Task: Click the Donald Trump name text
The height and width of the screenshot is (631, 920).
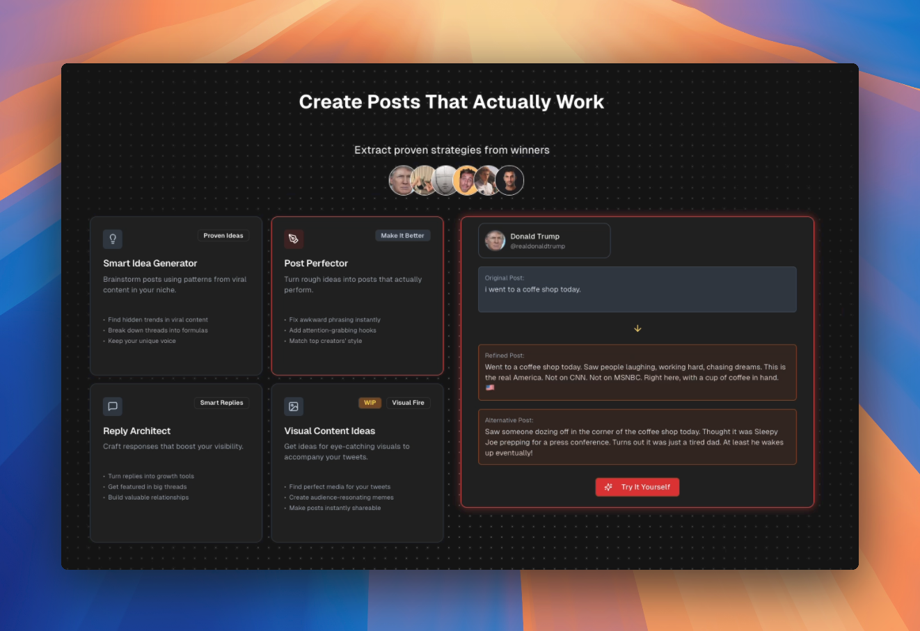Action: point(534,237)
